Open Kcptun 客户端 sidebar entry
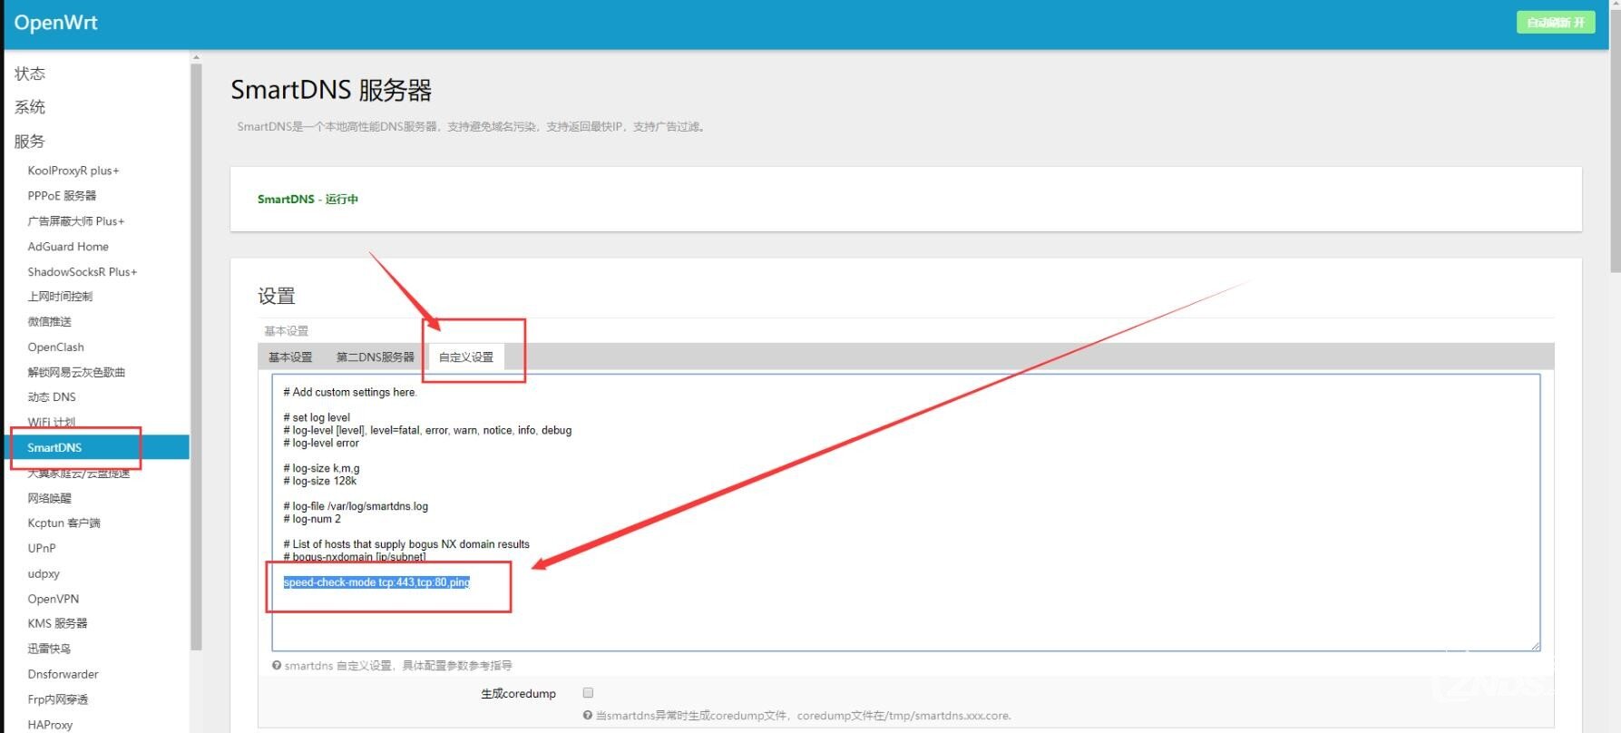1621x733 pixels. (x=63, y=523)
